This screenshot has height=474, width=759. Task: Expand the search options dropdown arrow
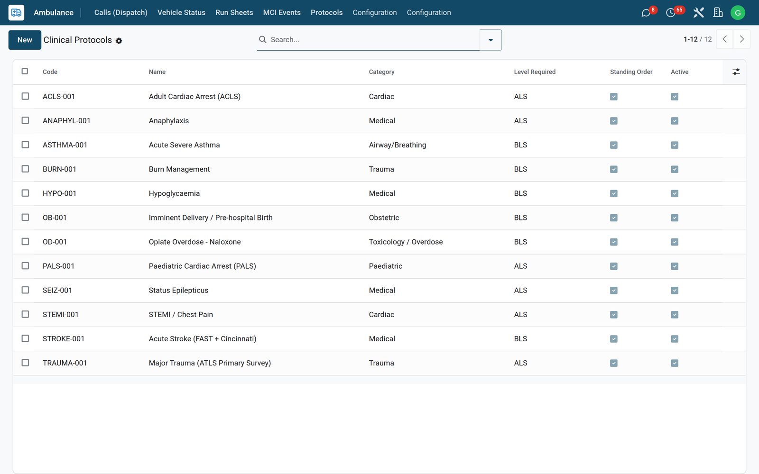click(x=491, y=40)
